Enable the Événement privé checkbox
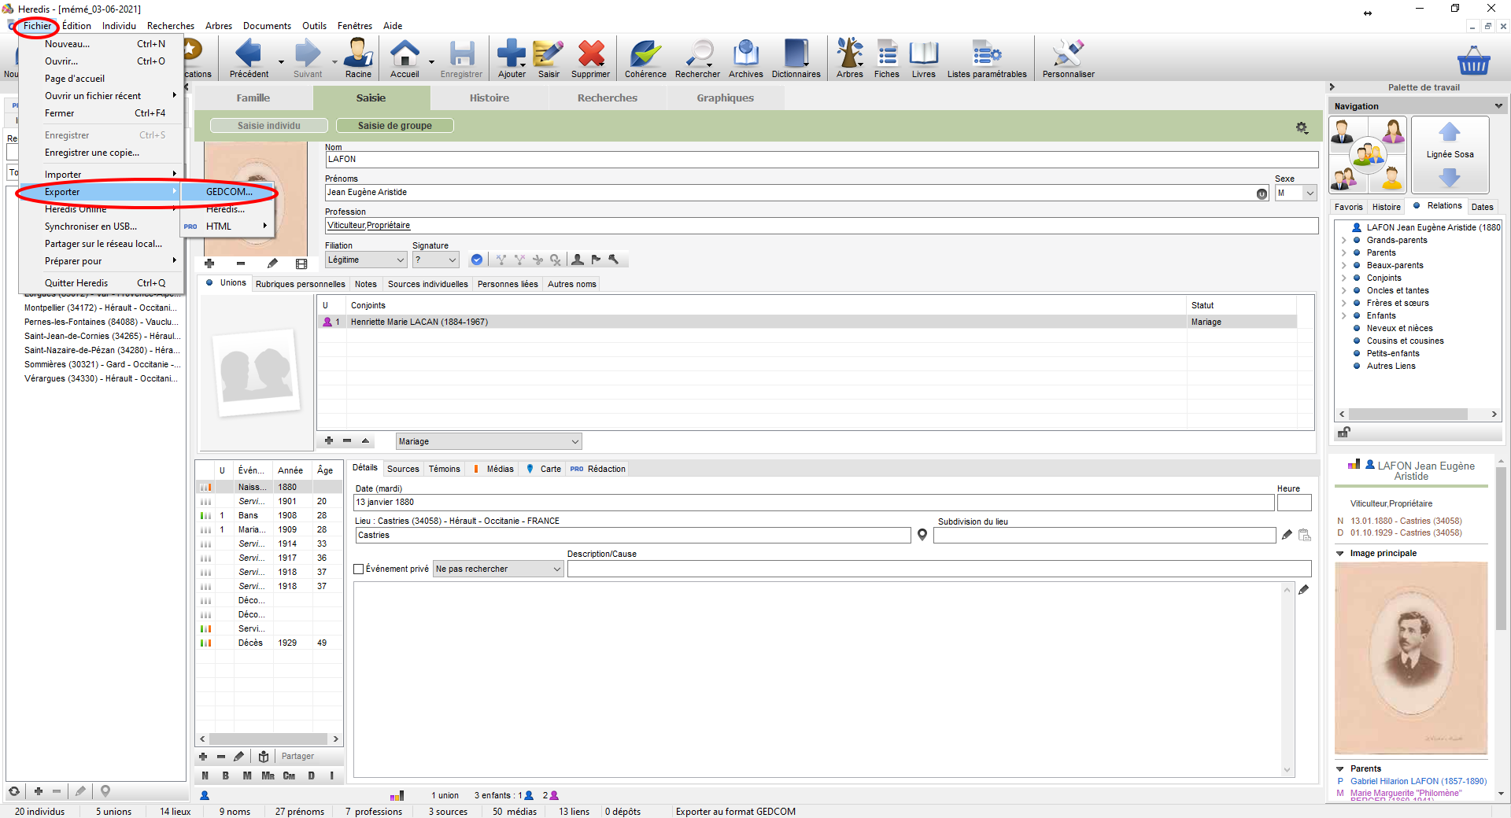 359,569
